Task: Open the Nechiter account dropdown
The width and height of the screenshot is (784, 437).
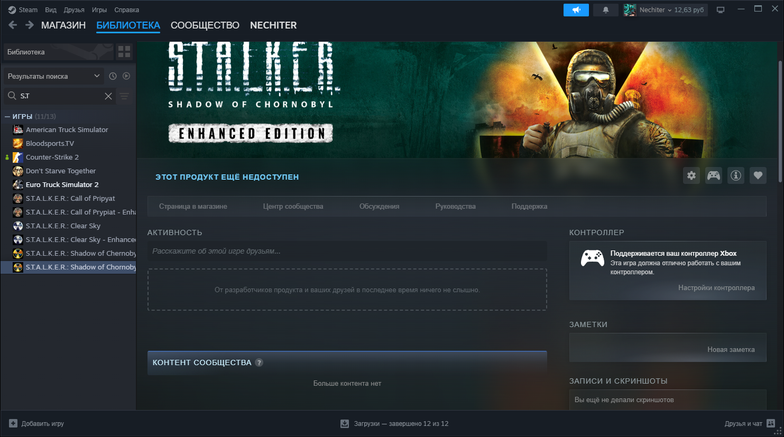Action: coord(656,10)
